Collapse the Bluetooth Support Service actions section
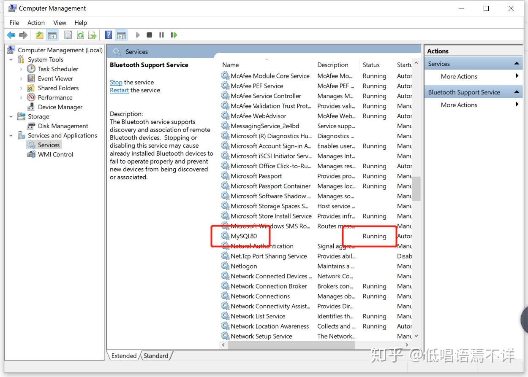The height and width of the screenshot is (377, 528). 517,92
